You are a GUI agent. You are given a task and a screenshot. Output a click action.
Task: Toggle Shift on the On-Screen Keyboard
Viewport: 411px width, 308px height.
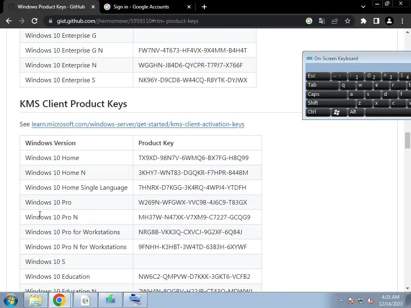331,103
